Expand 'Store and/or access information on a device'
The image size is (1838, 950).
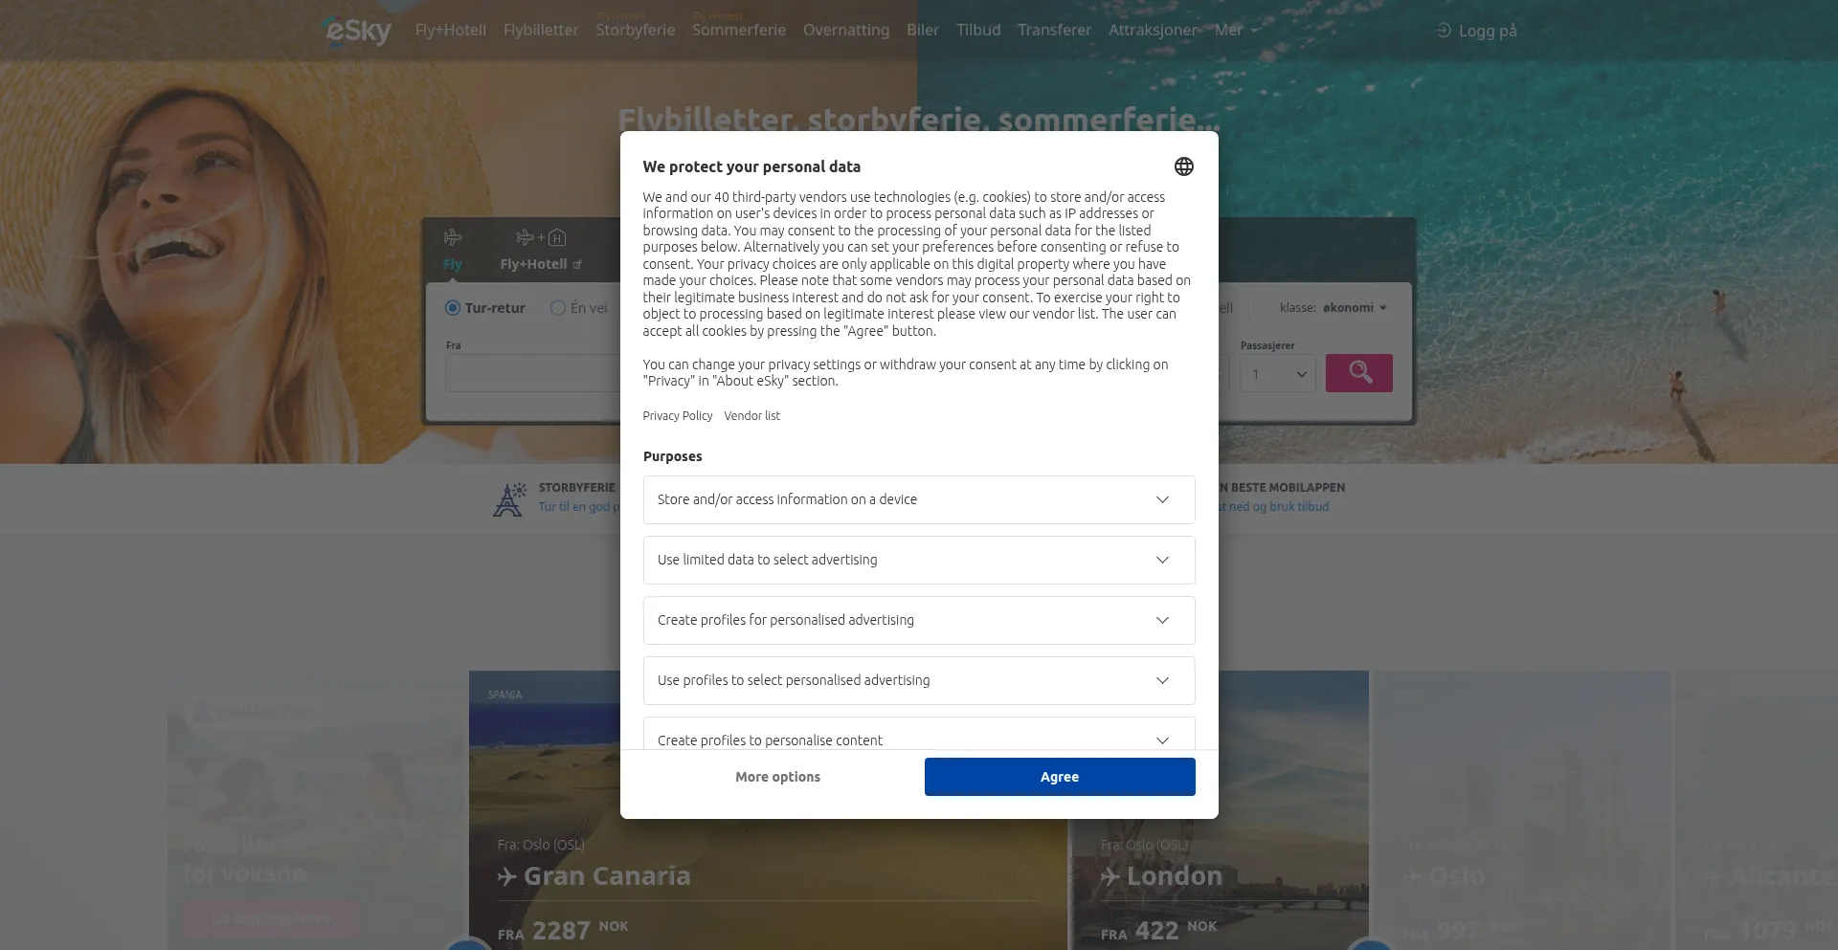[x=1162, y=499]
